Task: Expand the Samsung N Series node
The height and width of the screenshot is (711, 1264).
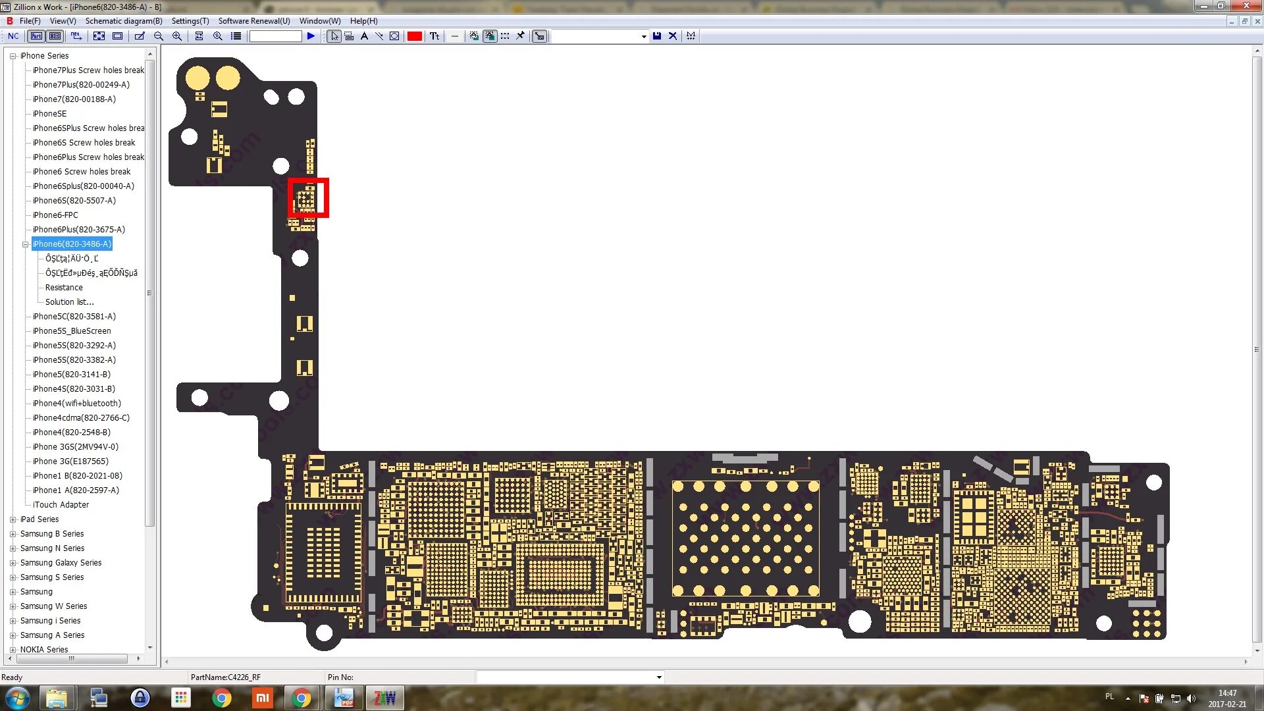Action: pyautogui.click(x=13, y=548)
